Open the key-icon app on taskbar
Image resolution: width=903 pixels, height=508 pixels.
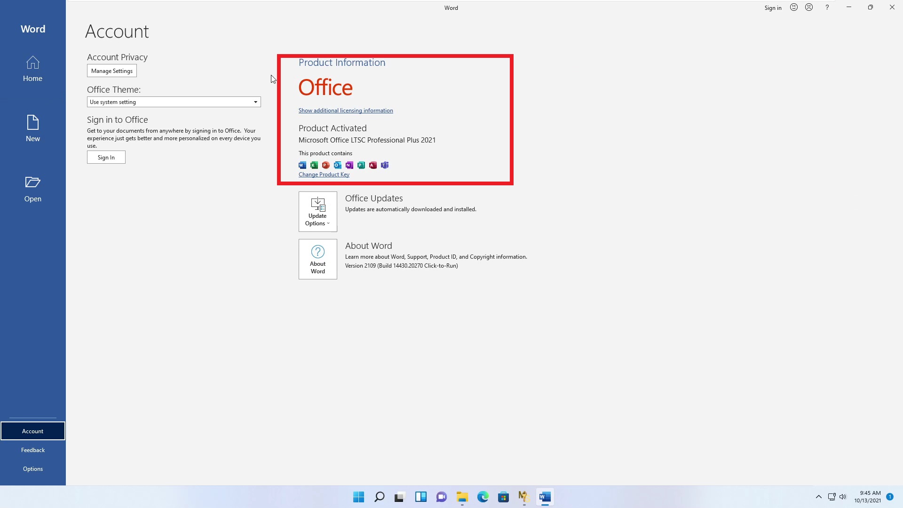[524, 497]
